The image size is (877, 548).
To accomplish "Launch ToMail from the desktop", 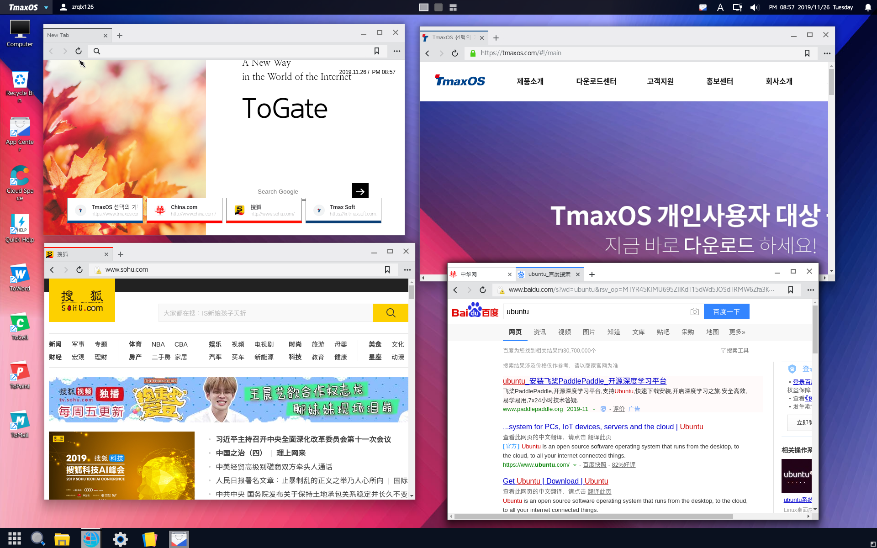I will pyautogui.click(x=20, y=424).
